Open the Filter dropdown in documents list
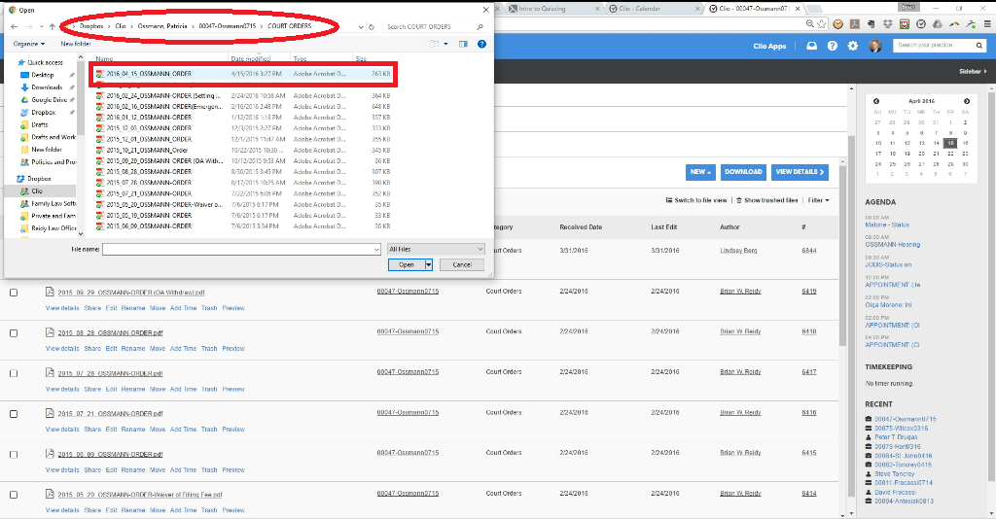The image size is (996, 519). pos(816,200)
